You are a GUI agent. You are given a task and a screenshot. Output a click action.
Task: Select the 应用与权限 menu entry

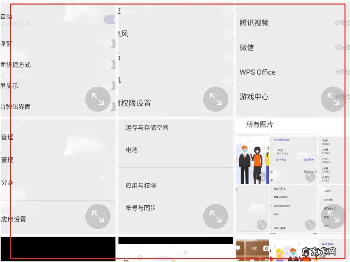coord(141,186)
